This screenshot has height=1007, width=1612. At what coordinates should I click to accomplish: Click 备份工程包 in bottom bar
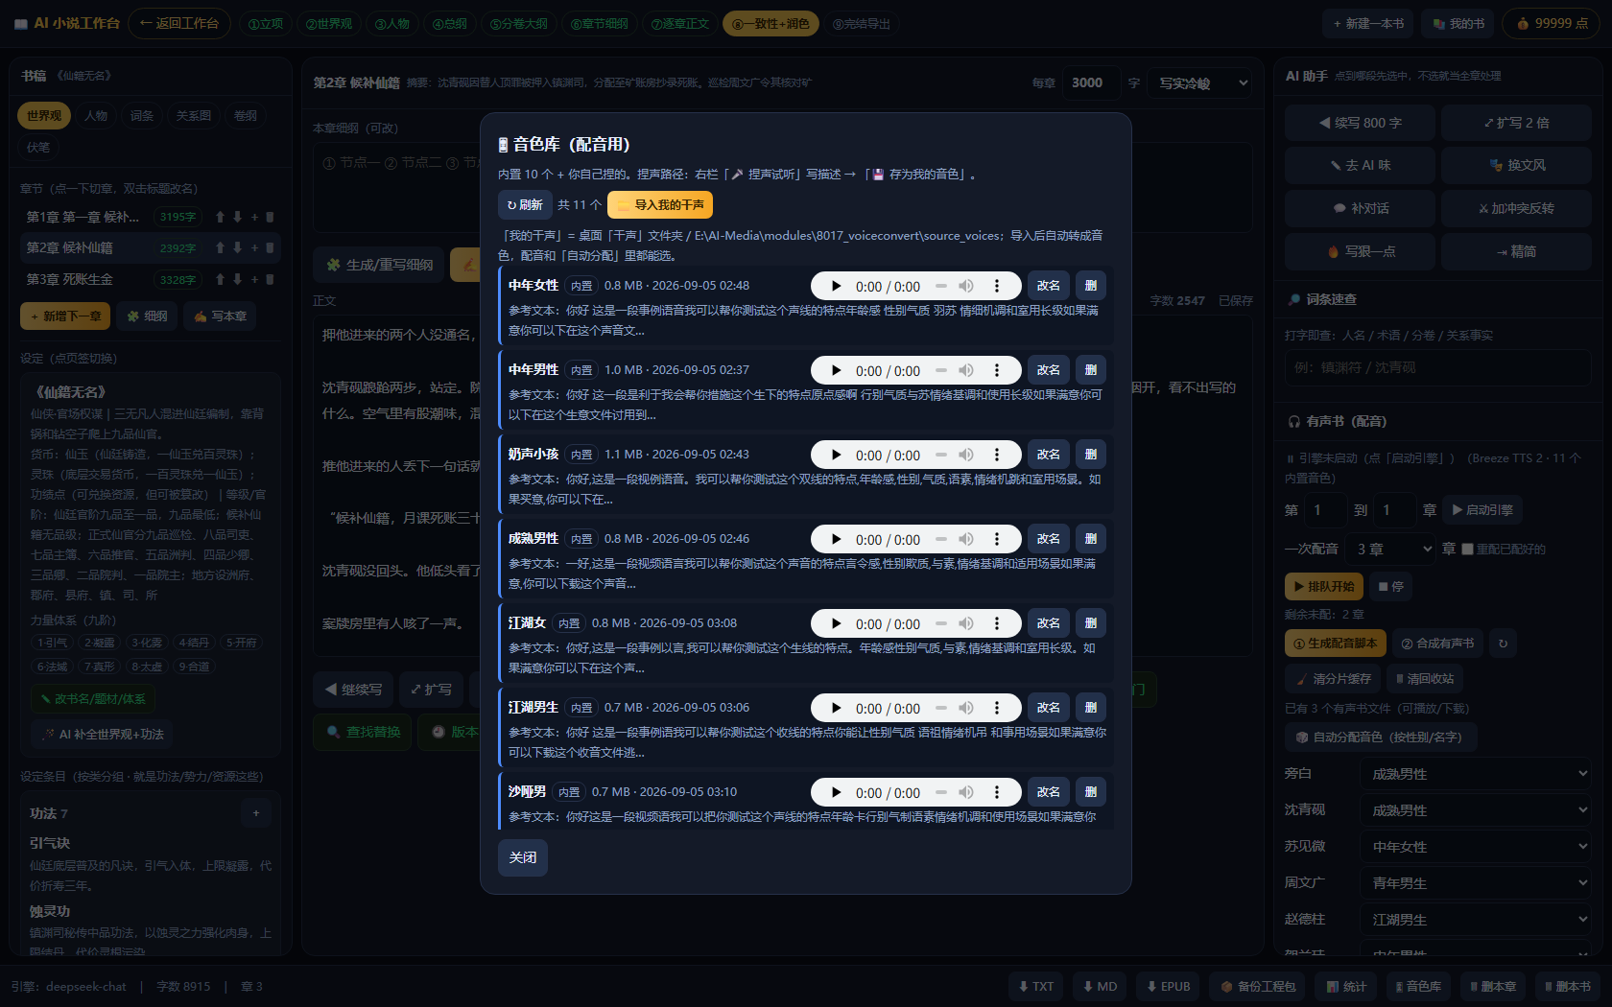(1258, 987)
